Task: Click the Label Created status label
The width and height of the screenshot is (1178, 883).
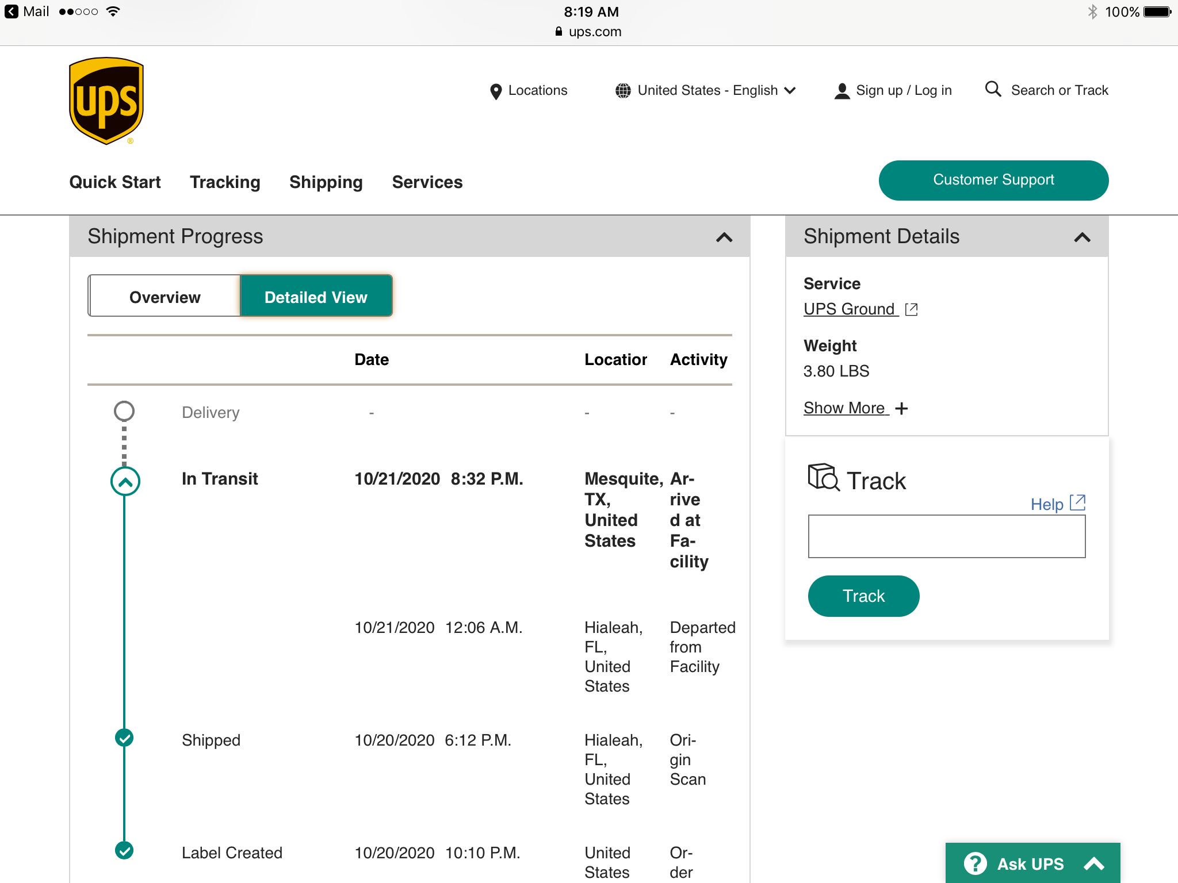Action: (x=232, y=853)
